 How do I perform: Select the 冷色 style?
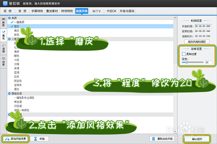pyautogui.click(x=17, y=60)
